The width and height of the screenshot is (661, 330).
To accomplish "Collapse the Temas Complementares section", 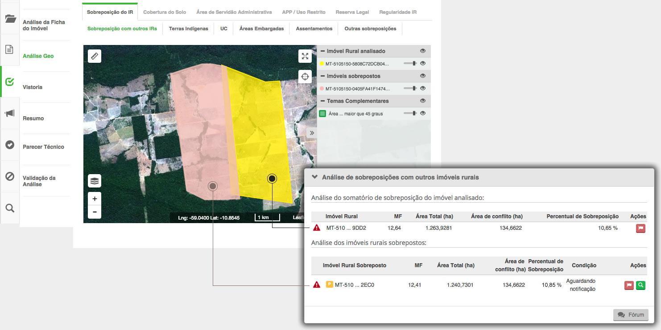I will [x=322, y=101].
